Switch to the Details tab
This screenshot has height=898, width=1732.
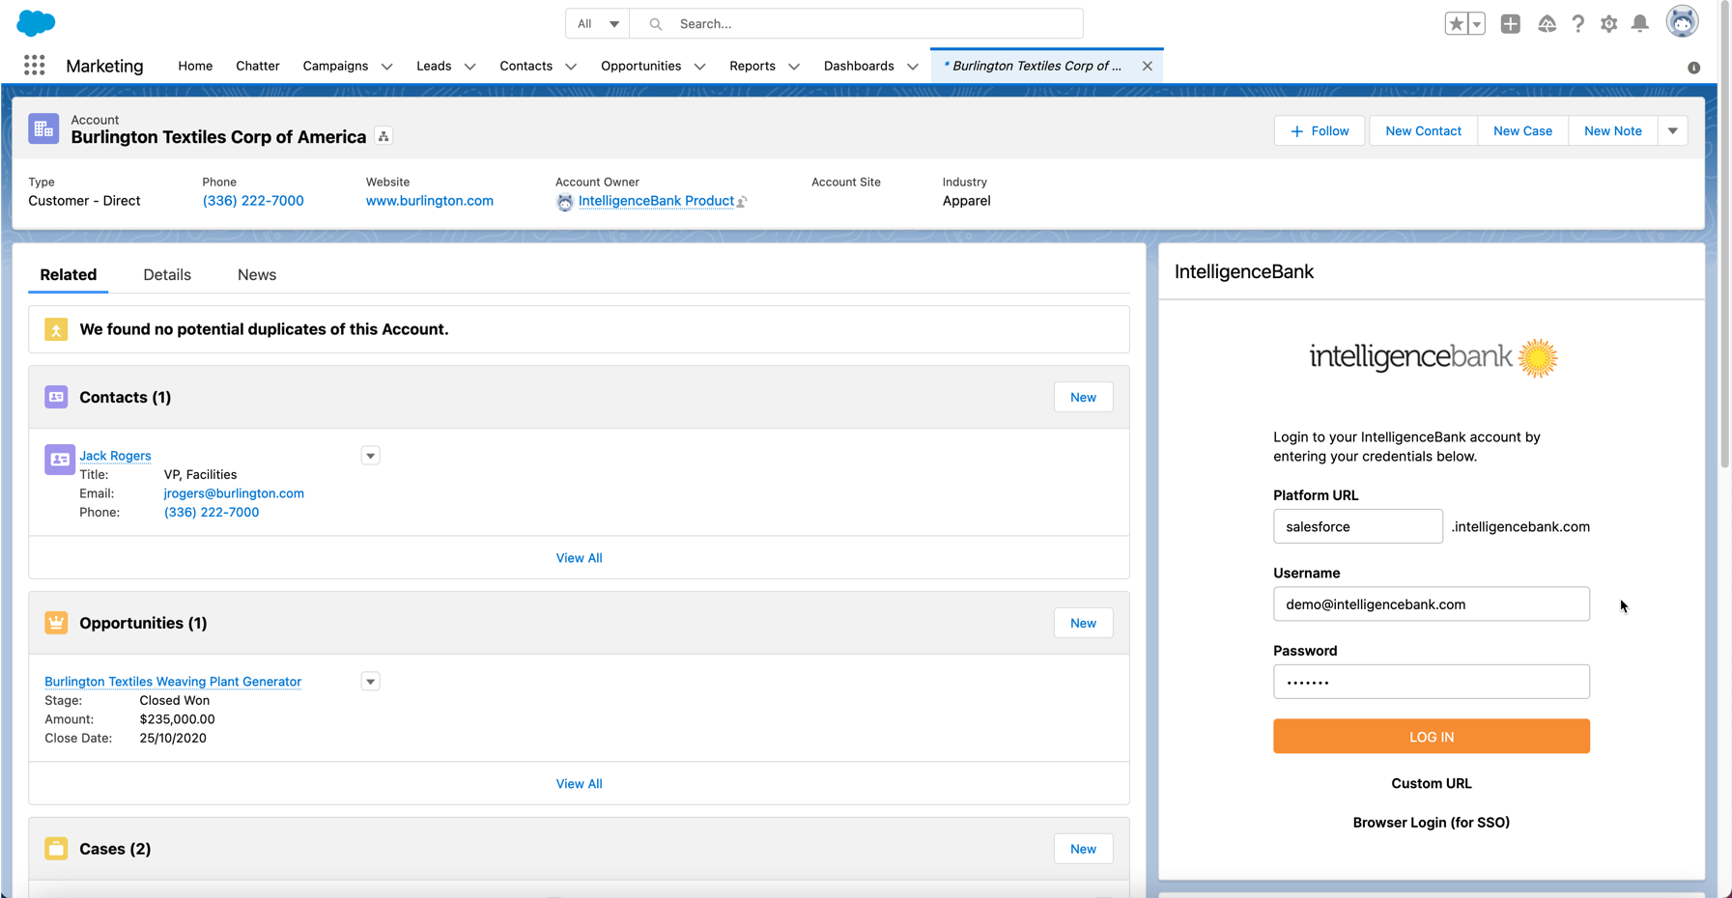point(167,275)
